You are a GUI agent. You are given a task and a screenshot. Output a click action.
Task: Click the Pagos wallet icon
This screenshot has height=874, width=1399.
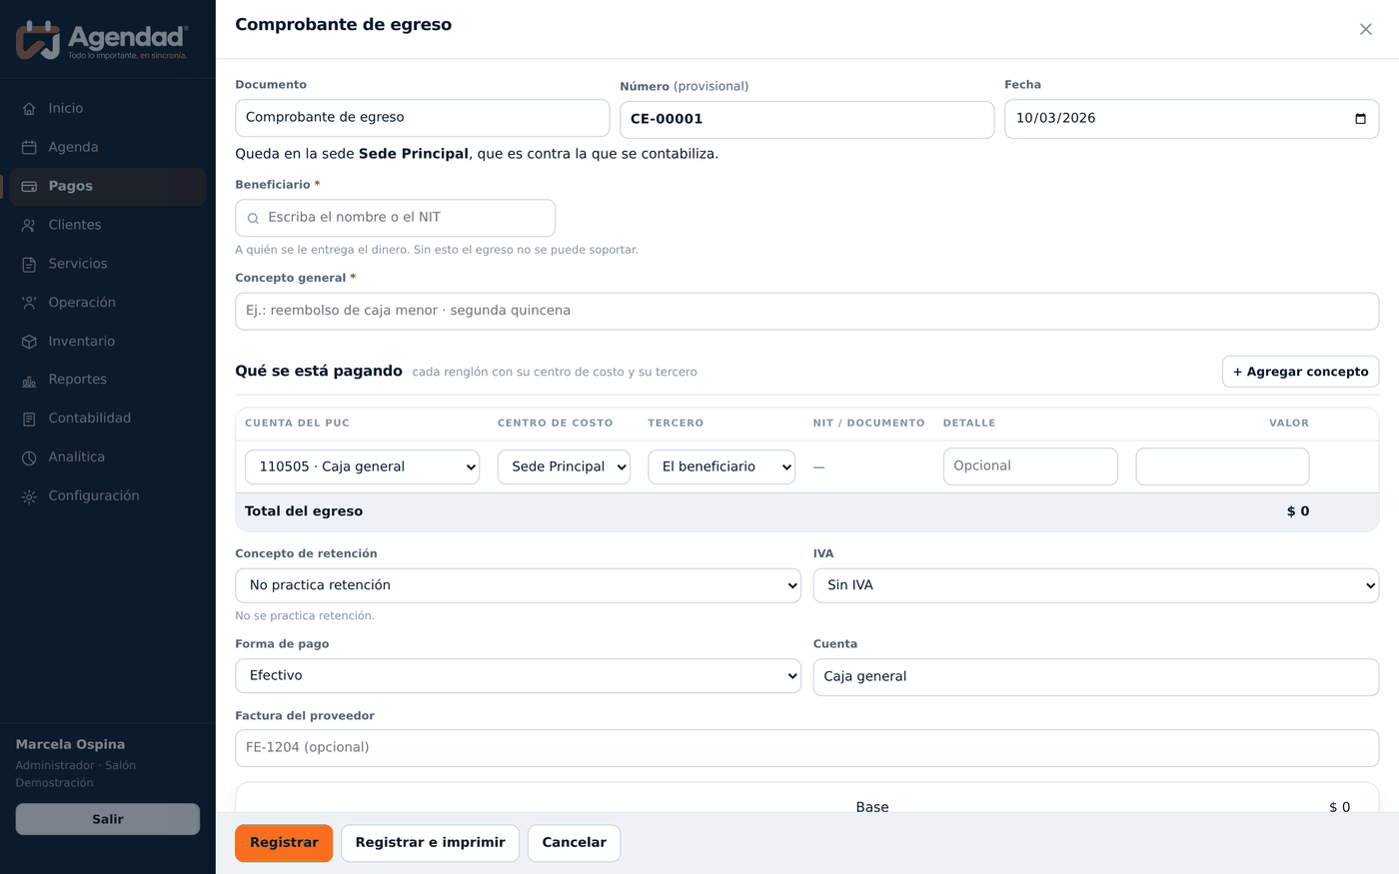coord(29,187)
